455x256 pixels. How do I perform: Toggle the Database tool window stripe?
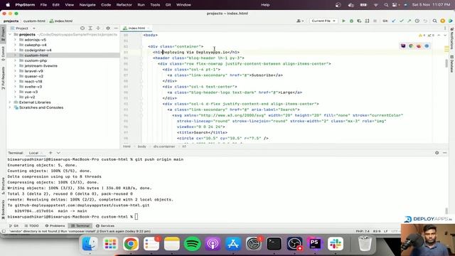[x=452, y=64]
